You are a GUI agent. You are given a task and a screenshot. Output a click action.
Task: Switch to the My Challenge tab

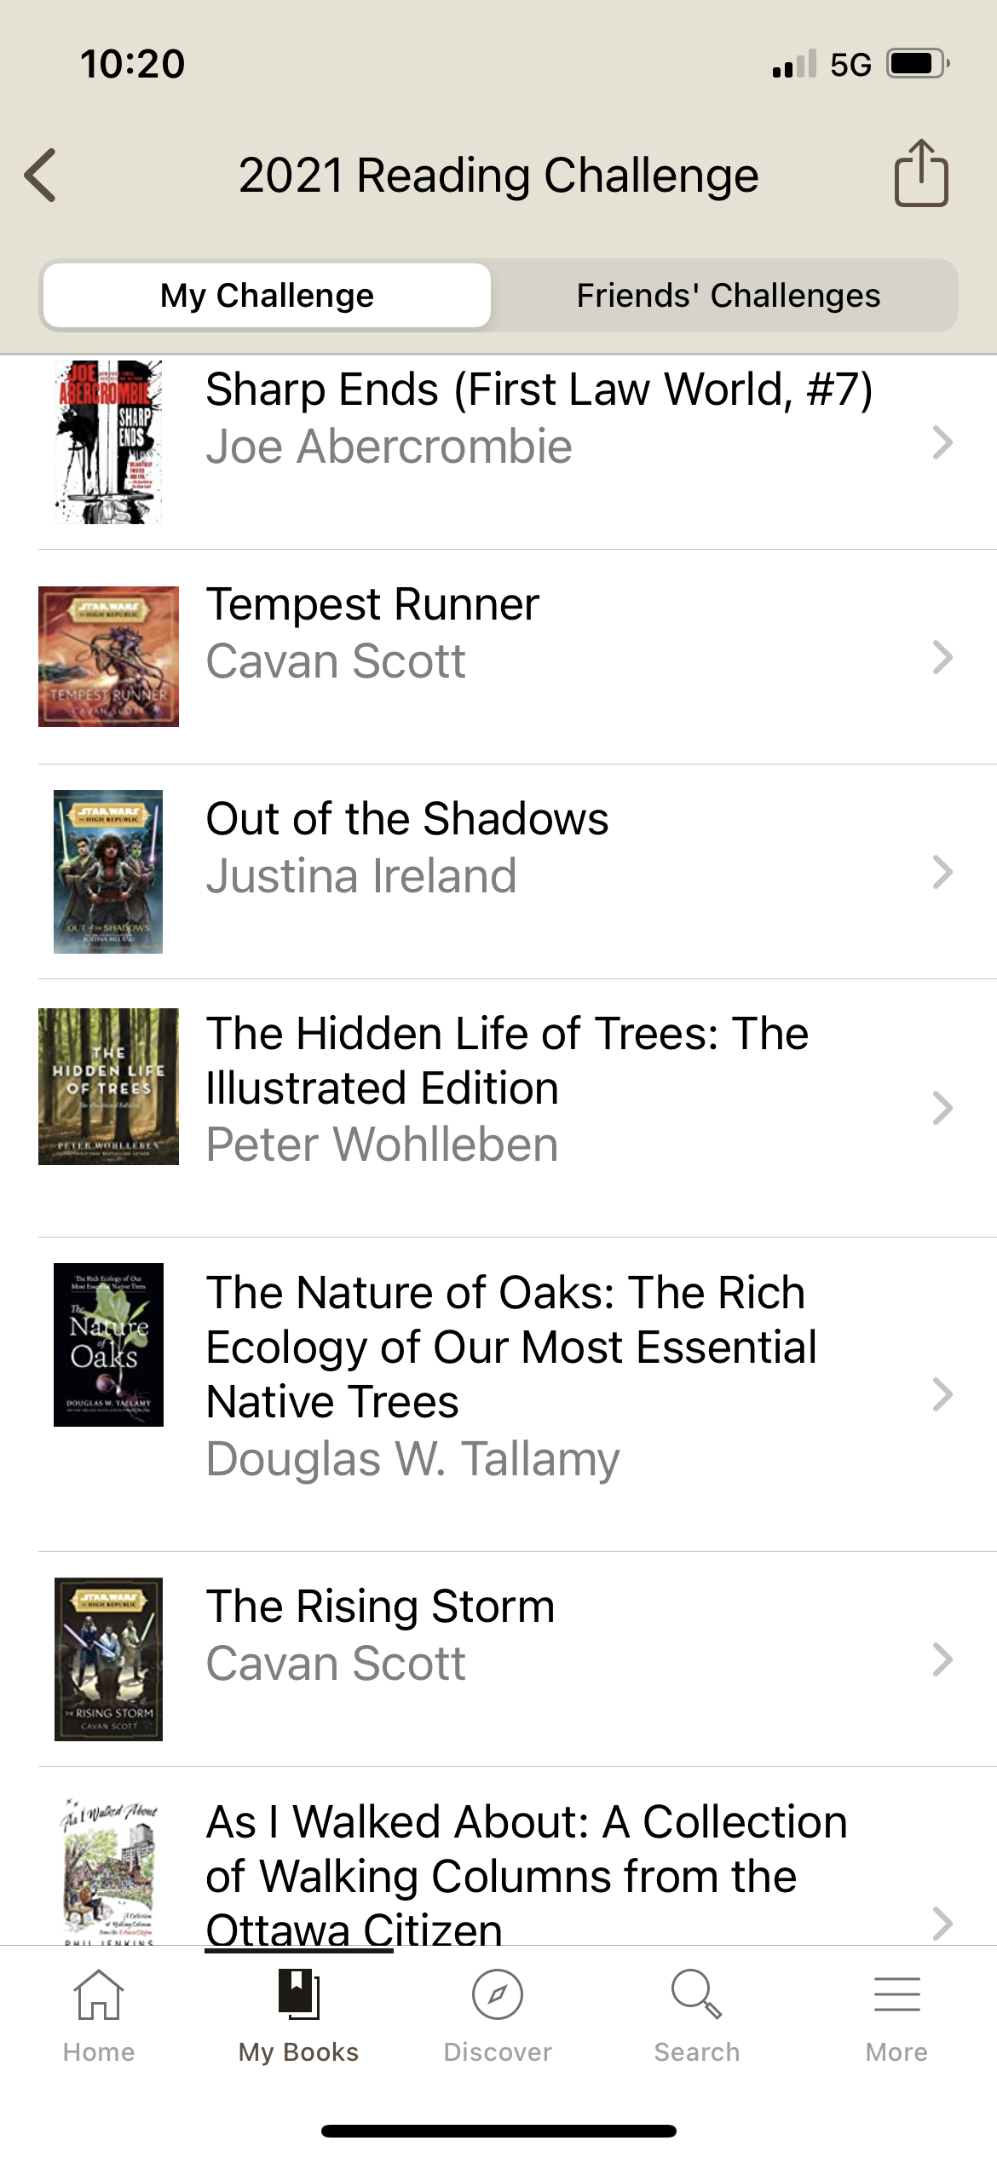267,296
